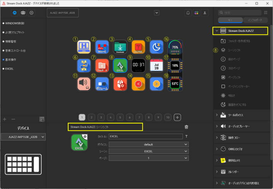The image size is (273, 189).
Task: Remove profile with minus button
Action: [x=13, y=119]
